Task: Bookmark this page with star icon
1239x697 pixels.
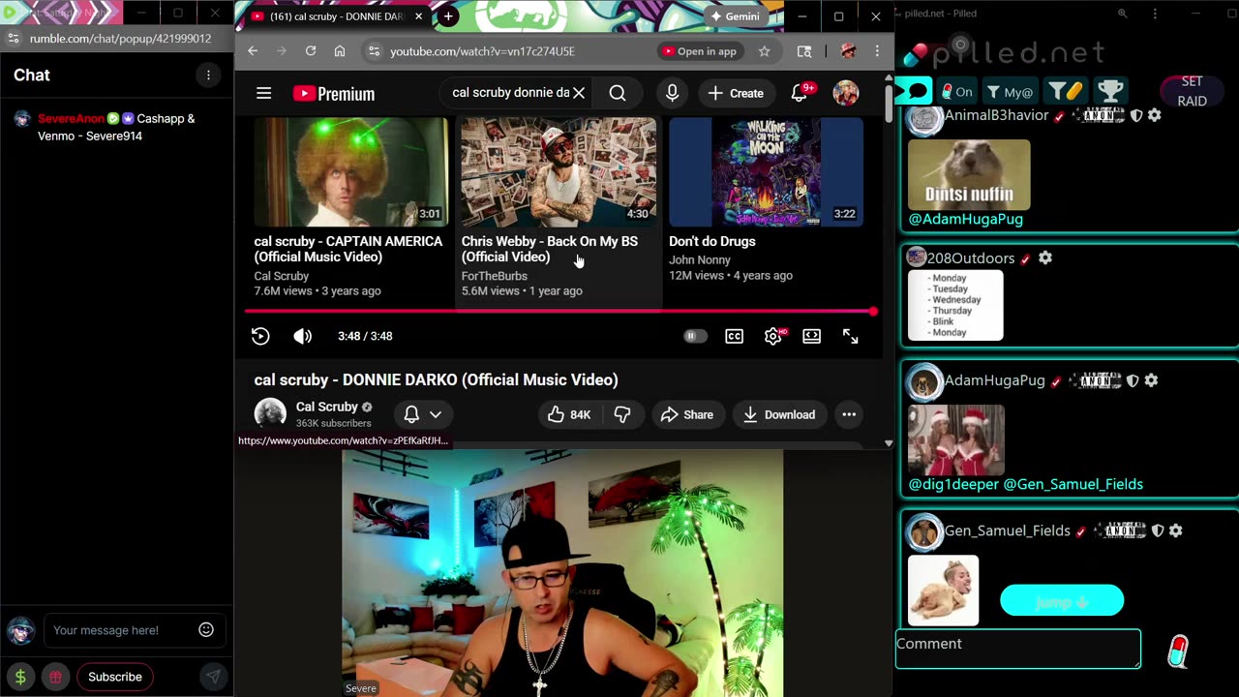Action: coord(765,51)
